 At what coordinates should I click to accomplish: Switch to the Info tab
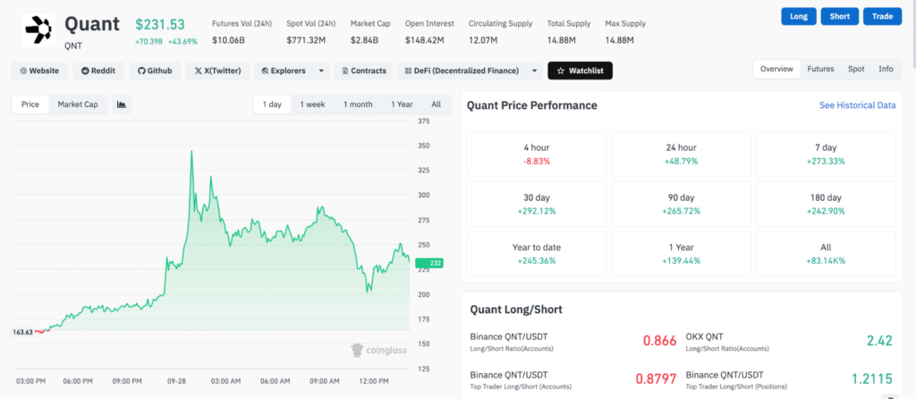click(886, 69)
